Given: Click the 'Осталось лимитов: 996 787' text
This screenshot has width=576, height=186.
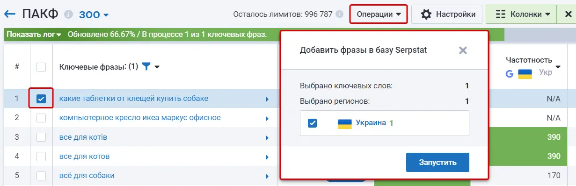Looking at the screenshot, I should (x=283, y=14).
